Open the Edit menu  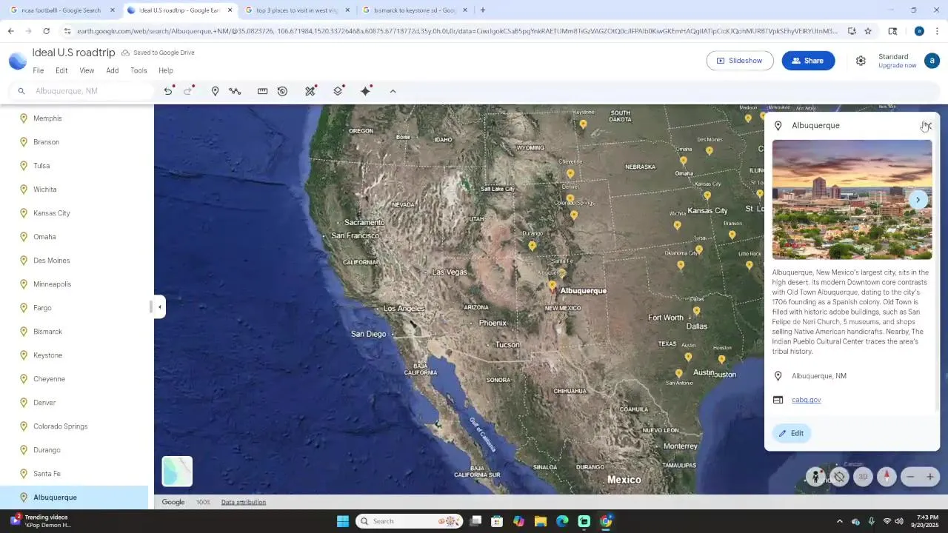coord(61,70)
